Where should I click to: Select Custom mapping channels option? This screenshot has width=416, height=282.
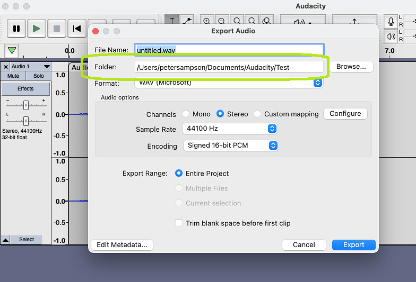(x=257, y=114)
